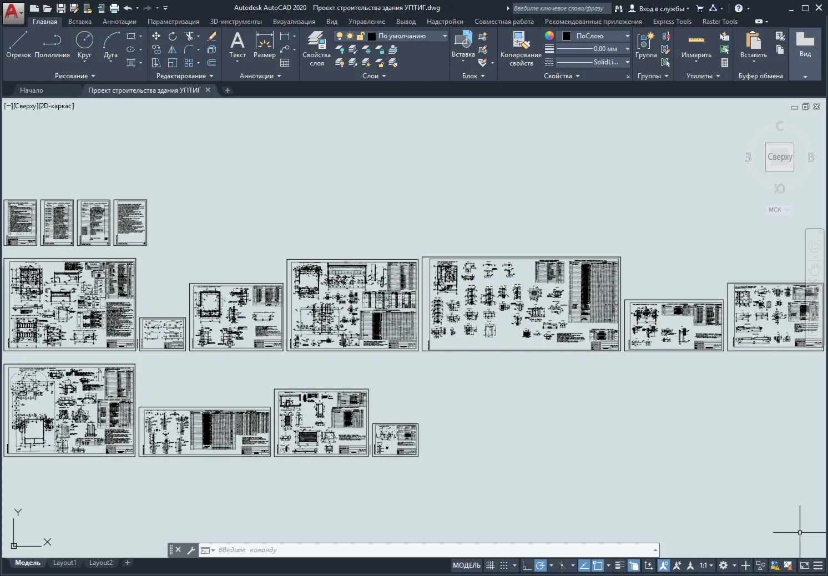Screen dimensions: 828x576
Task: Toggle lineweight display in status bar
Action: (x=620, y=565)
